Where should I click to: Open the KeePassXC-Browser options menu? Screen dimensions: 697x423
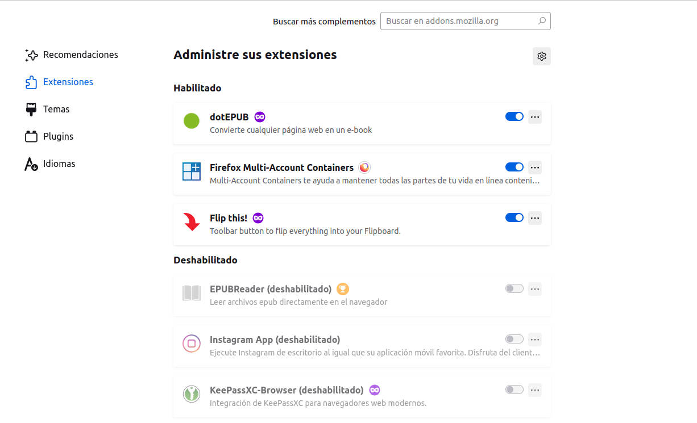coord(534,390)
